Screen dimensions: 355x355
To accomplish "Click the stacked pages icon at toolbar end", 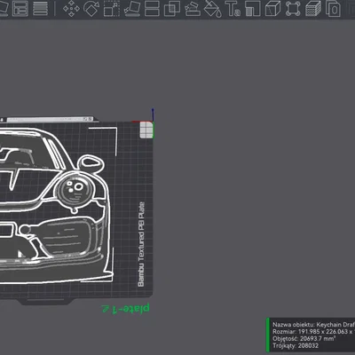I will click(333, 8).
